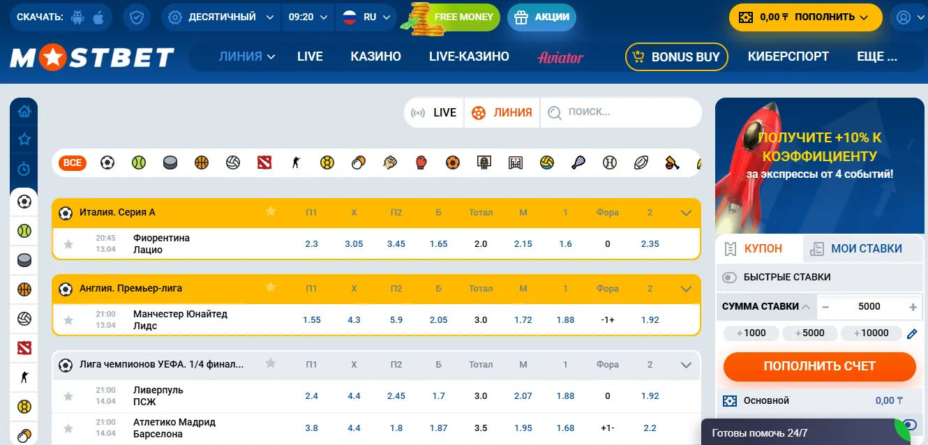Select the ice hockey puck filter icon

[170, 163]
